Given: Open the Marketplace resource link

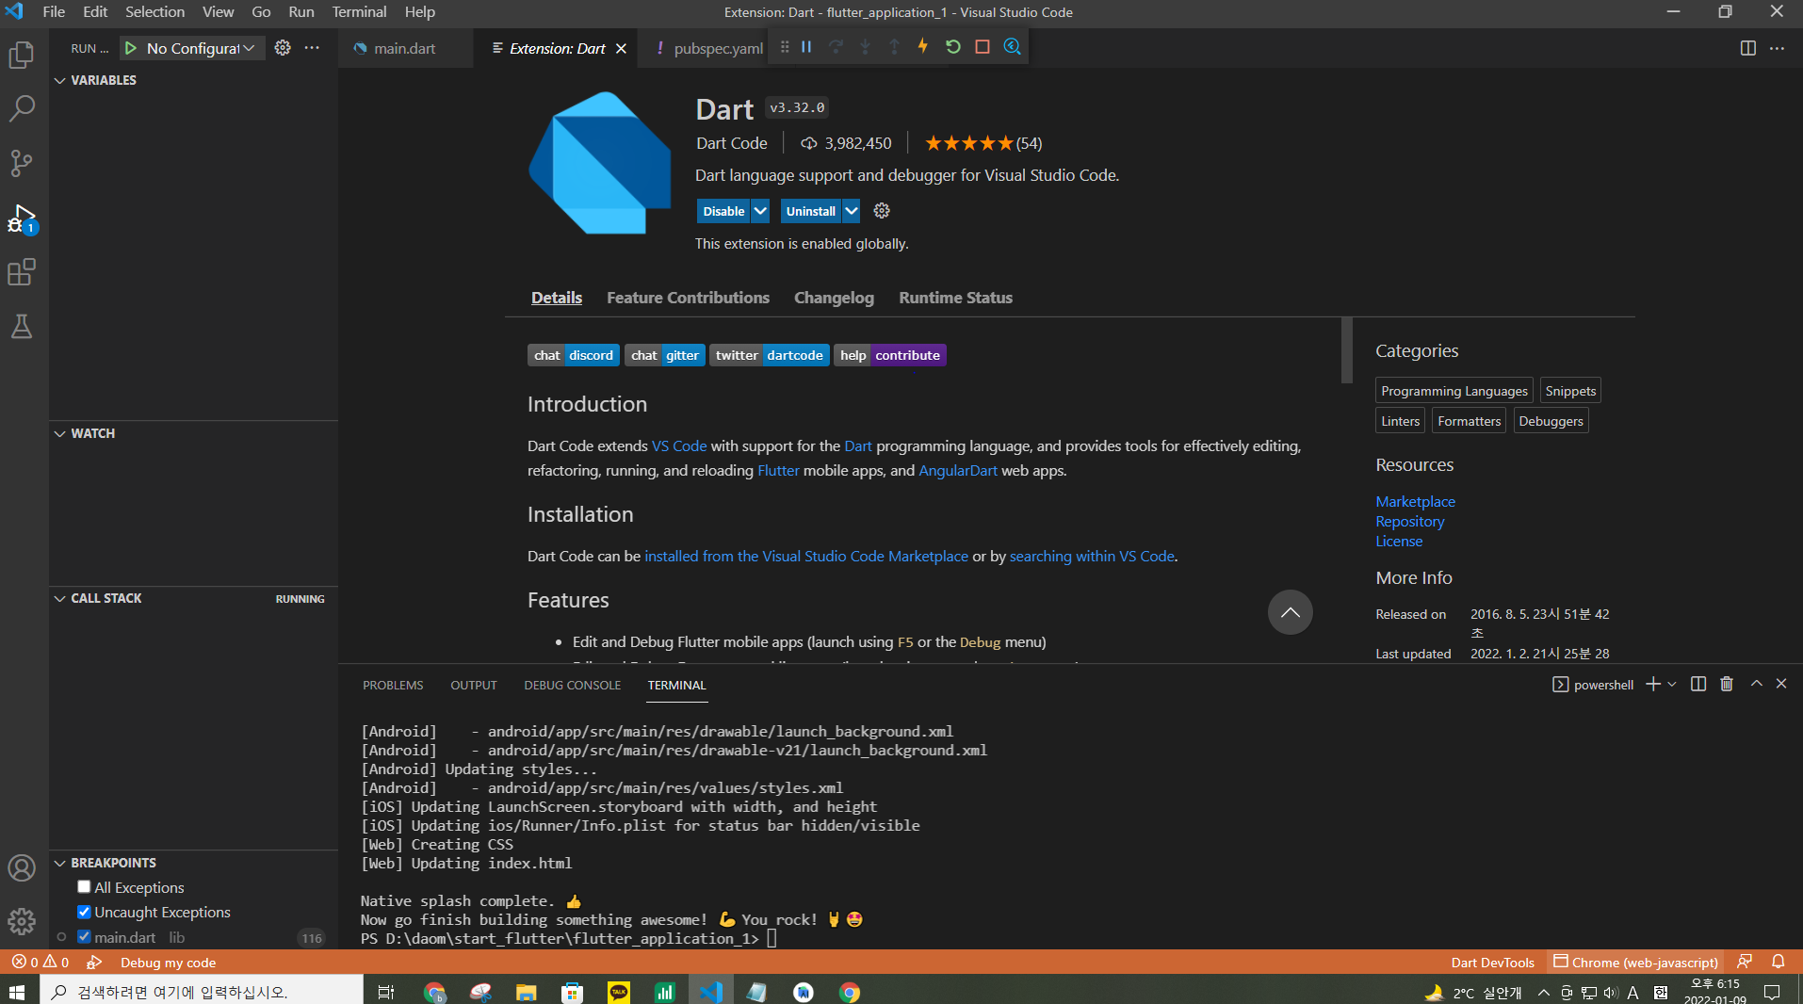Looking at the screenshot, I should coord(1415,501).
